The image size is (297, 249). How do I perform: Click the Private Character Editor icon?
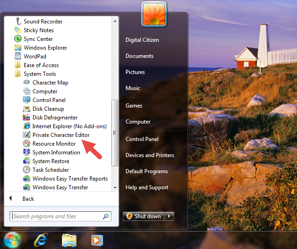coord(27,135)
